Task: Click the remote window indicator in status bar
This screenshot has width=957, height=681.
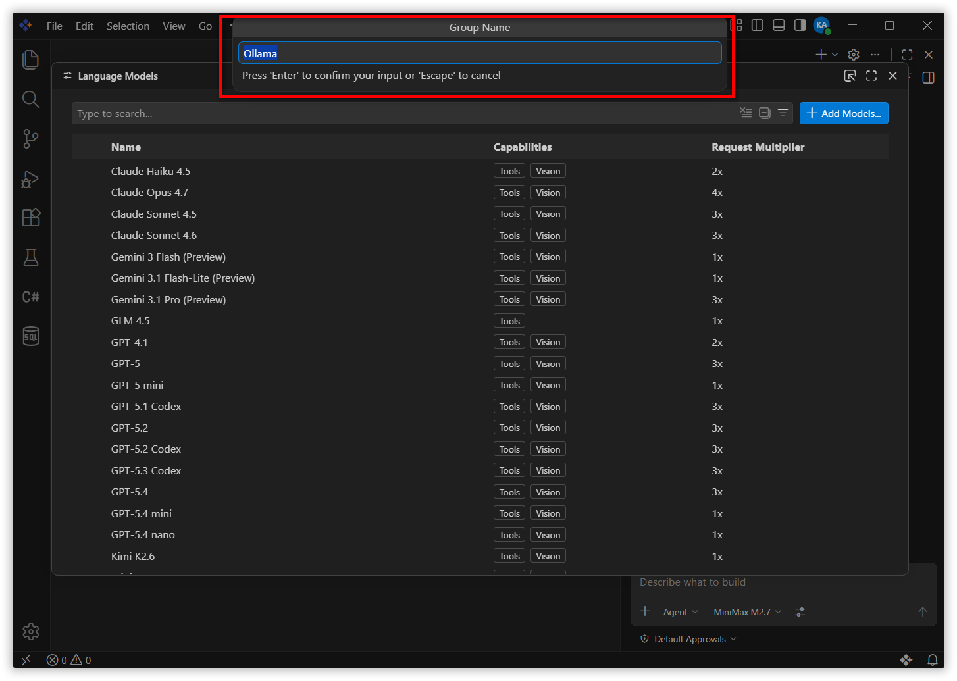Action: coord(26,660)
